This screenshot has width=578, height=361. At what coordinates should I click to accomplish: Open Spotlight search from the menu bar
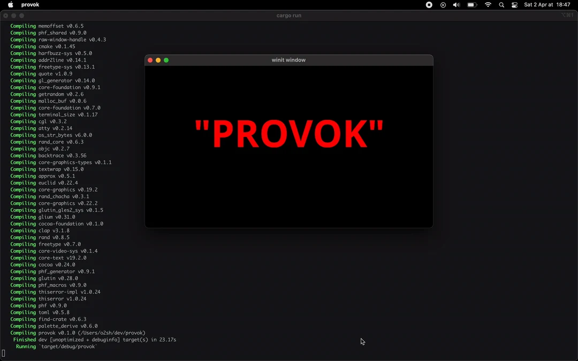point(501,4)
